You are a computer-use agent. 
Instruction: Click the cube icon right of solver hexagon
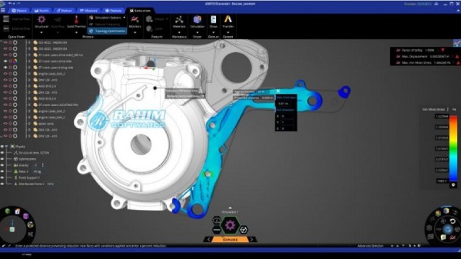(243, 230)
